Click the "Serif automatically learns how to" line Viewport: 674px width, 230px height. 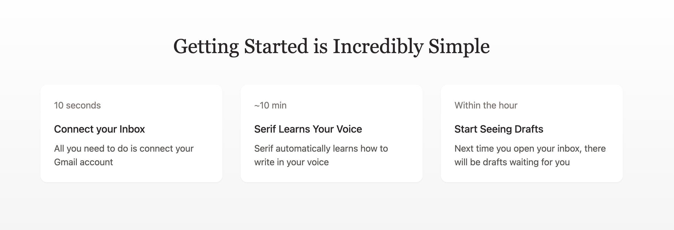321,149
